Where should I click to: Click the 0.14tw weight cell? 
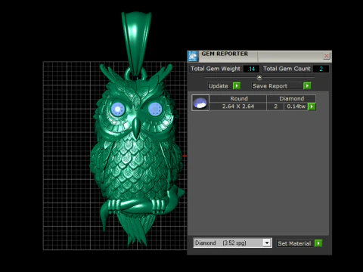[x=296, y=107]
